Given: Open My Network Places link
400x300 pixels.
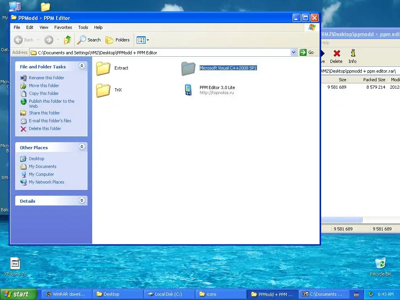Looking at the screenshot, I should click(x=46, y=182).
